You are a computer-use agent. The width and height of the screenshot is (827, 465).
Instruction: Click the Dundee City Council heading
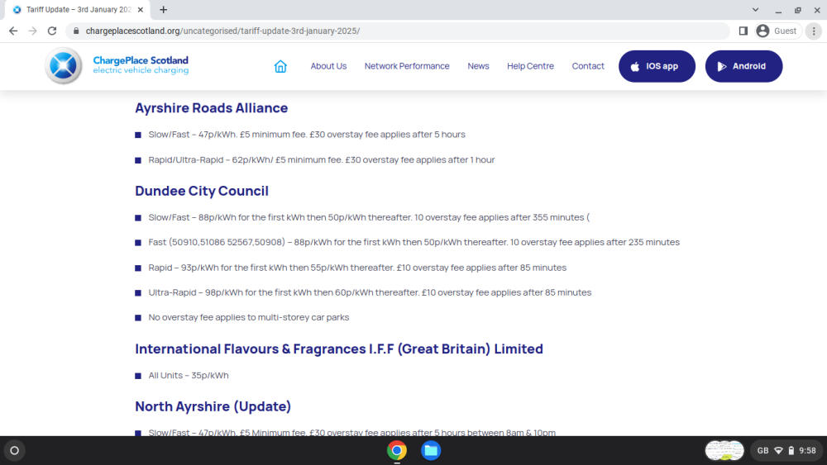[x=202, y=191]
